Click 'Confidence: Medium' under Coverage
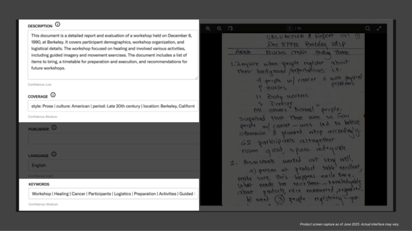412x231 pixels. pos(43,116)
